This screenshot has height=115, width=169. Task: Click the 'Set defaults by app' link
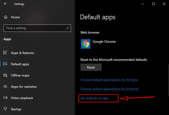95,98
